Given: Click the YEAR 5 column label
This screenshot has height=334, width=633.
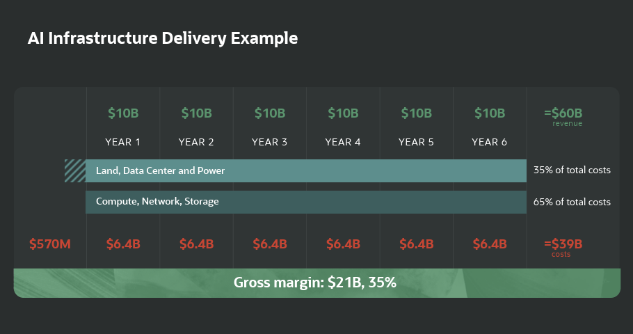Looking at the screenshot, I should 417,142.
